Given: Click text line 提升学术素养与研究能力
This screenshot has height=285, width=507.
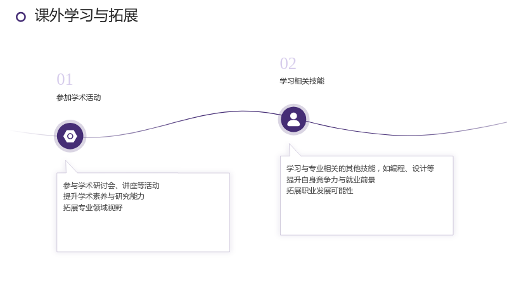Looking at the screenshot, I should (104, 196).
